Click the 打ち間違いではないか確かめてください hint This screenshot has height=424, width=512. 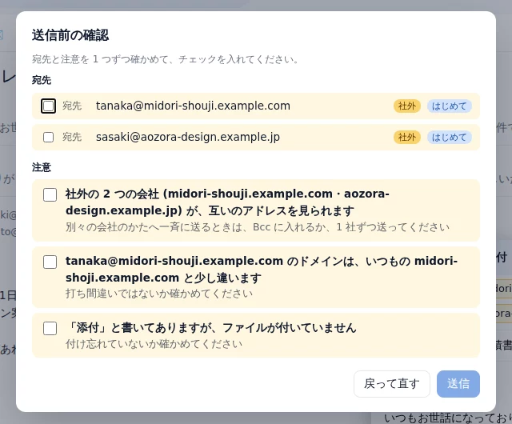pos(159,294)
